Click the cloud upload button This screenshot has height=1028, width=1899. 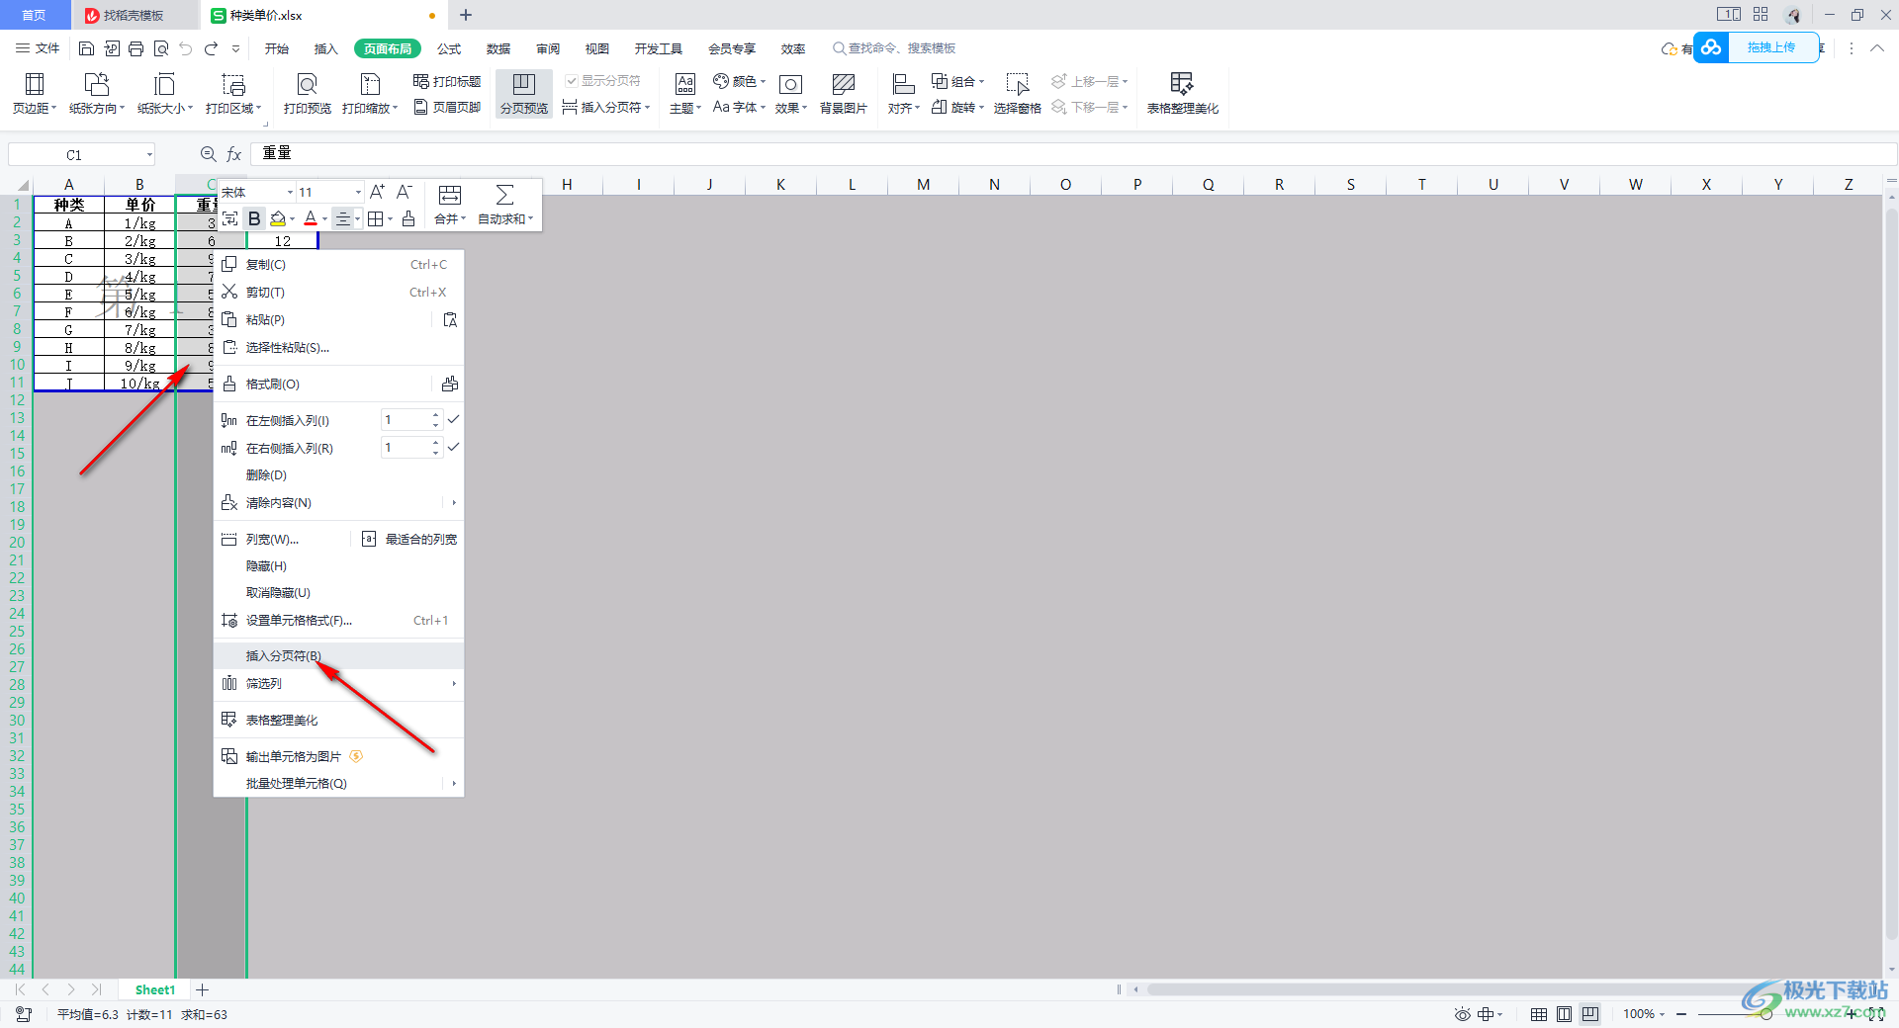tap(1757, 47)
